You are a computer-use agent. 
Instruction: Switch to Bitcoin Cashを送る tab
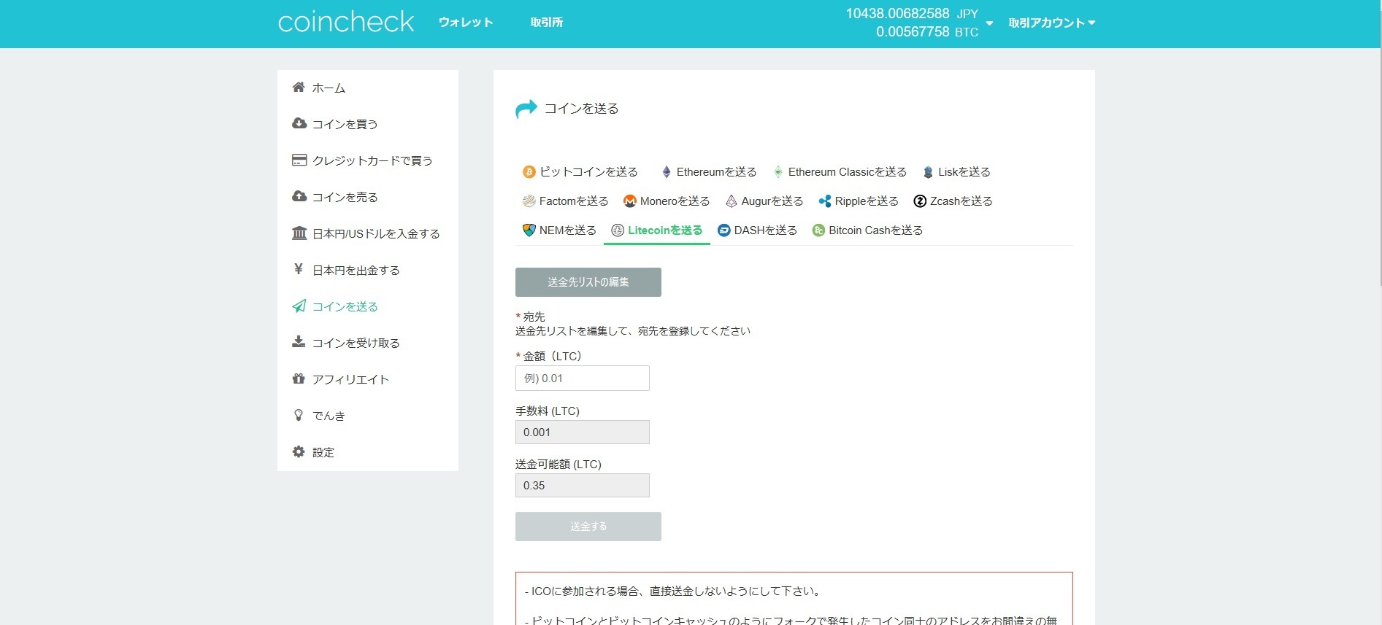(867, 230)
